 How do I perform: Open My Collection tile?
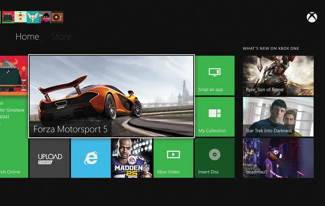coord(214,117)
